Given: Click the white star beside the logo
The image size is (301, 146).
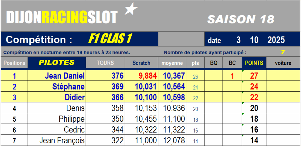Looking at the screenshot, I should pos(131,9).
